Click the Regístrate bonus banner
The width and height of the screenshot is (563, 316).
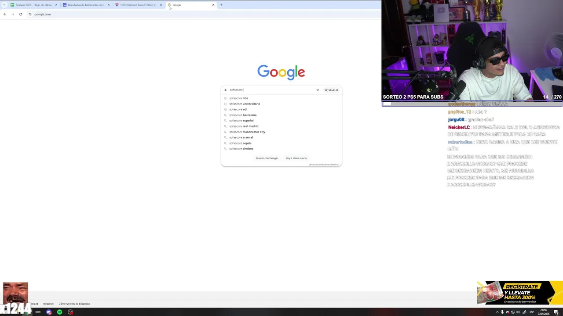[520, 293]
